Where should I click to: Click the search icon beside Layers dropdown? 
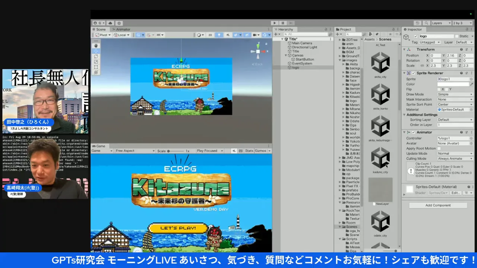[x=426, y=23]
